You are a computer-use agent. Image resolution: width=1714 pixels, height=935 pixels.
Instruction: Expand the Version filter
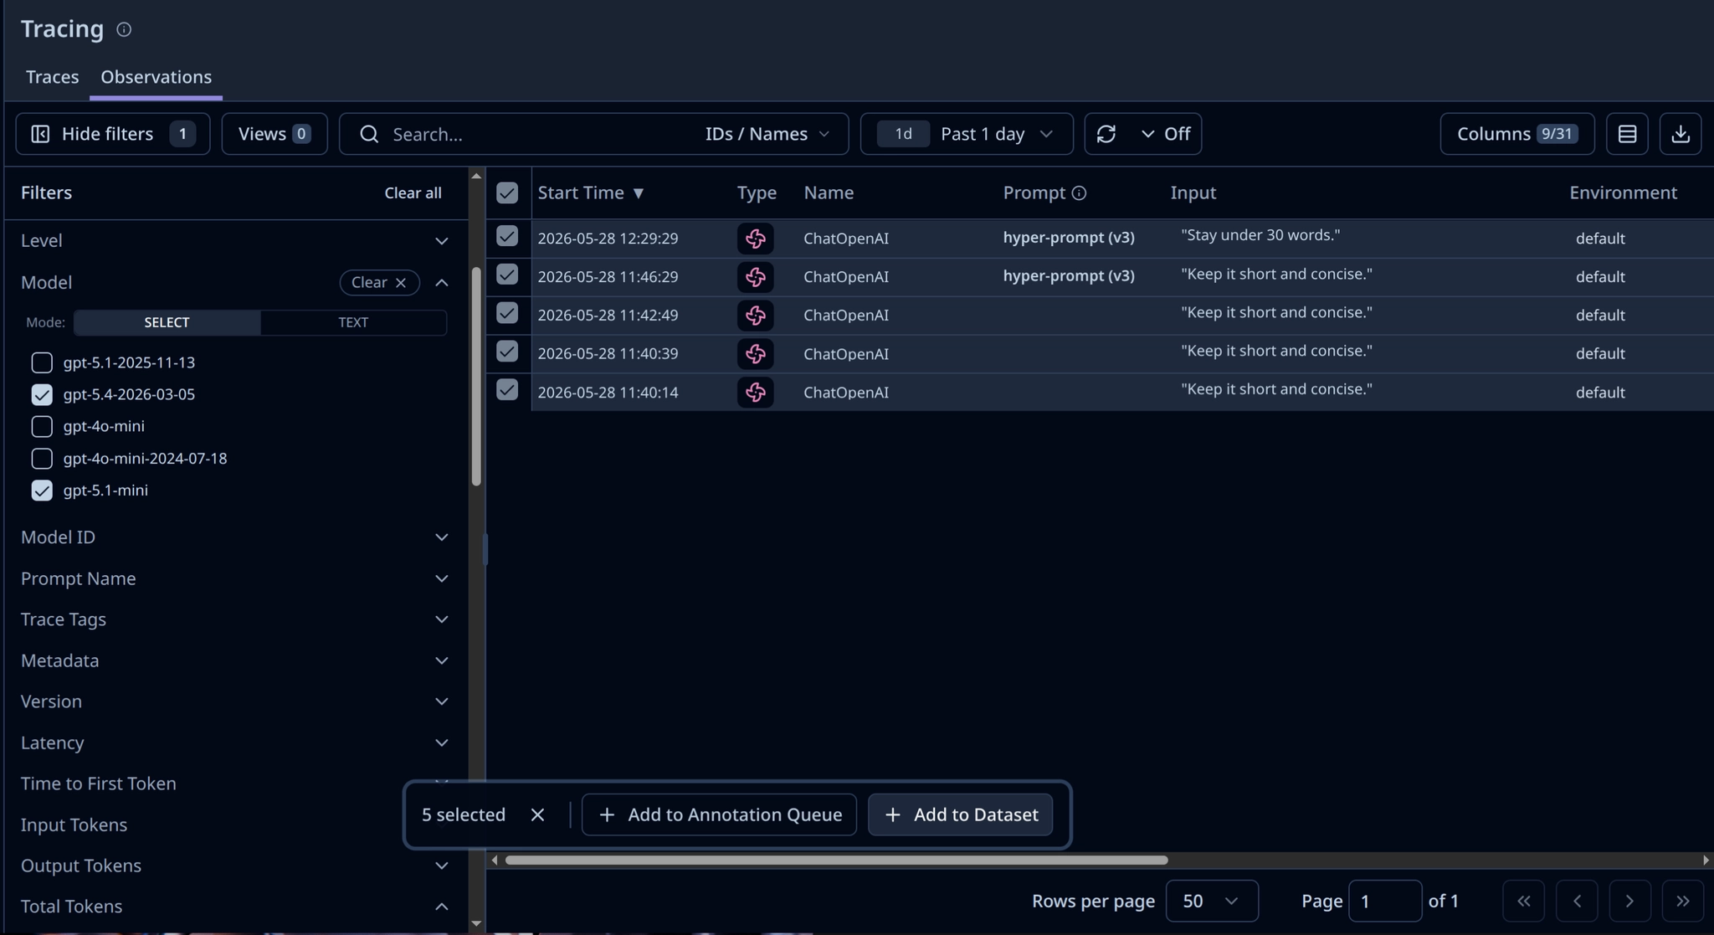pos(441,701)
